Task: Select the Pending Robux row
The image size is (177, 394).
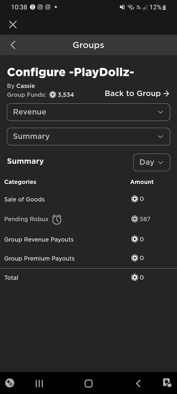Action: coord(88,219)
